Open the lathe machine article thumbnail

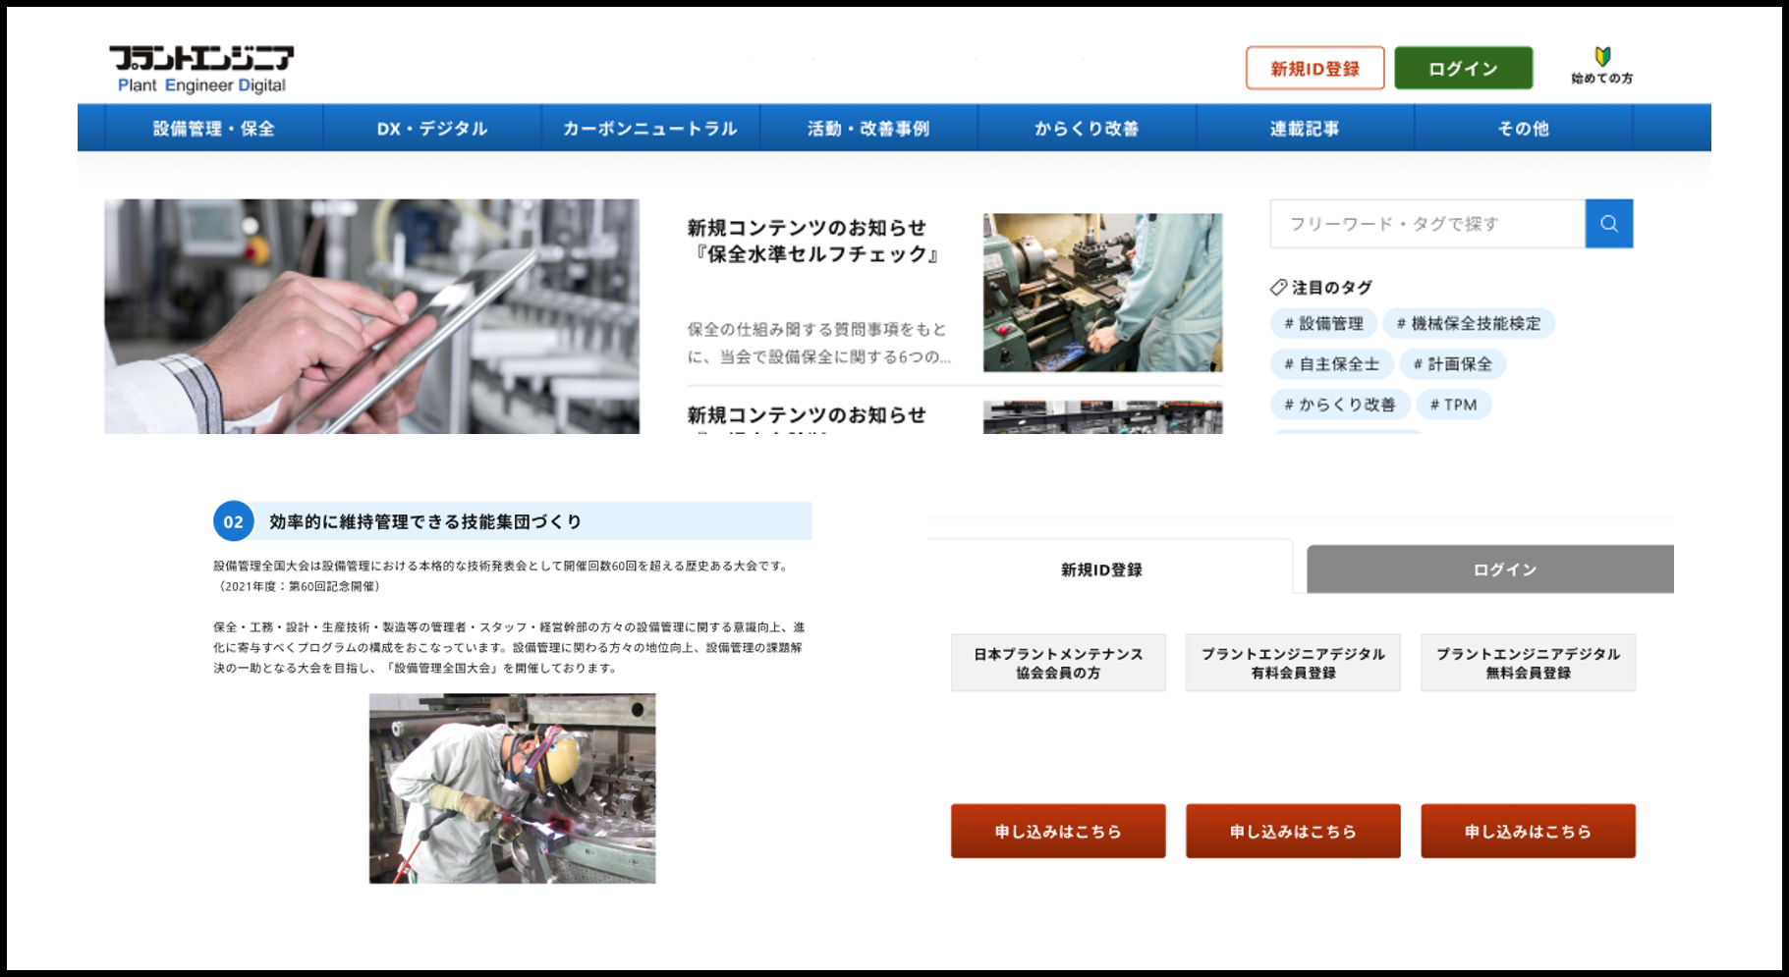click(1102, 293)
